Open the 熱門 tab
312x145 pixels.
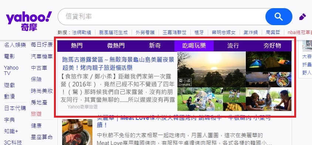click(x=77, y=46)
